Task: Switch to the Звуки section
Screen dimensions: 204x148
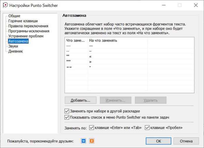Action: [x=13, y=46]
